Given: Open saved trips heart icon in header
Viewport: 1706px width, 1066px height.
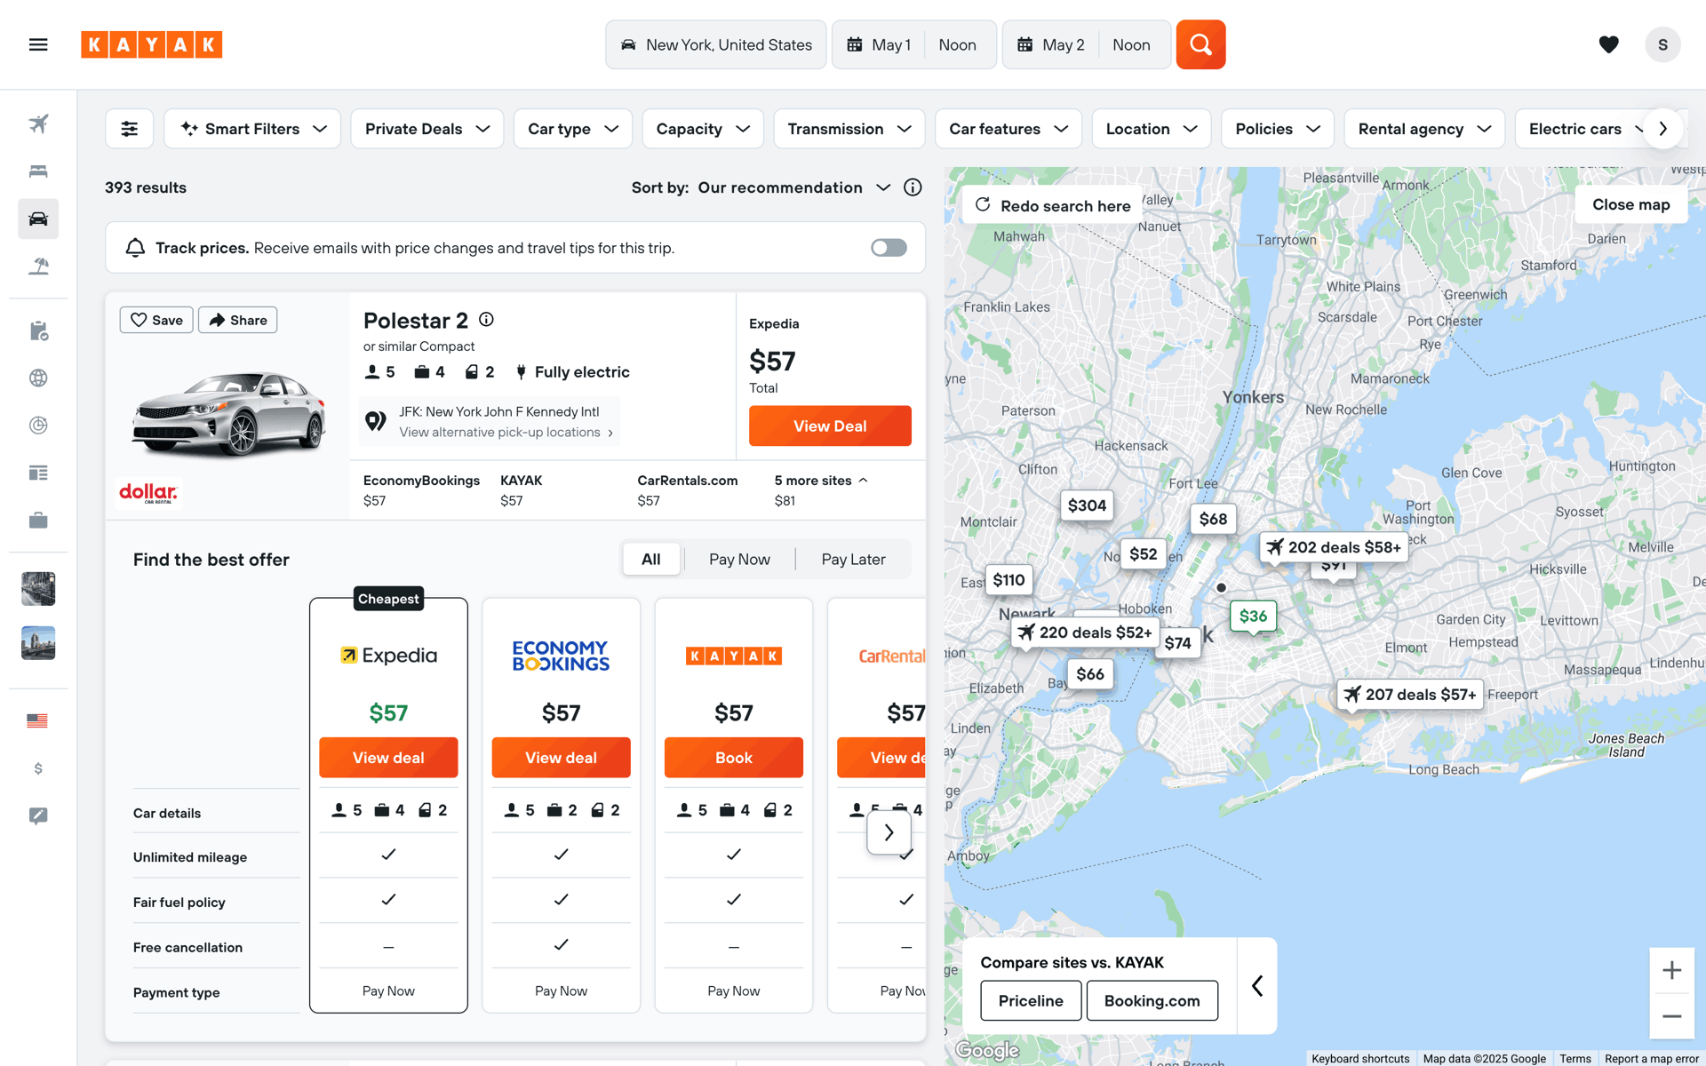Looking at the screenshot, I should [1608, 44].
